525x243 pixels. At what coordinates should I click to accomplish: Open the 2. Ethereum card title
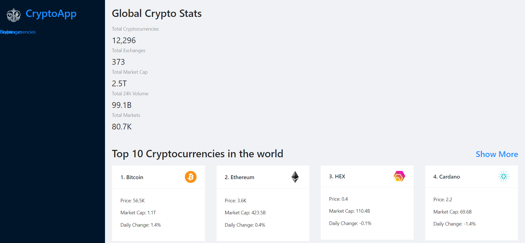240,177
